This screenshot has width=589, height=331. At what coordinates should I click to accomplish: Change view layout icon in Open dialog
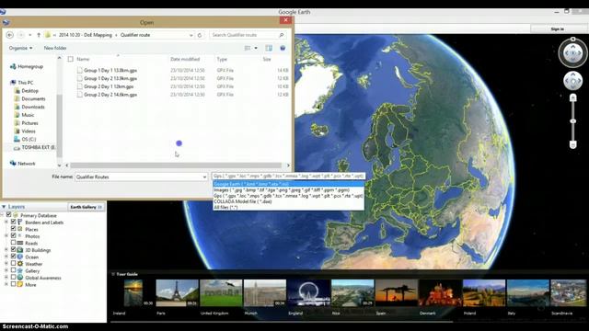tap(248, 48)
